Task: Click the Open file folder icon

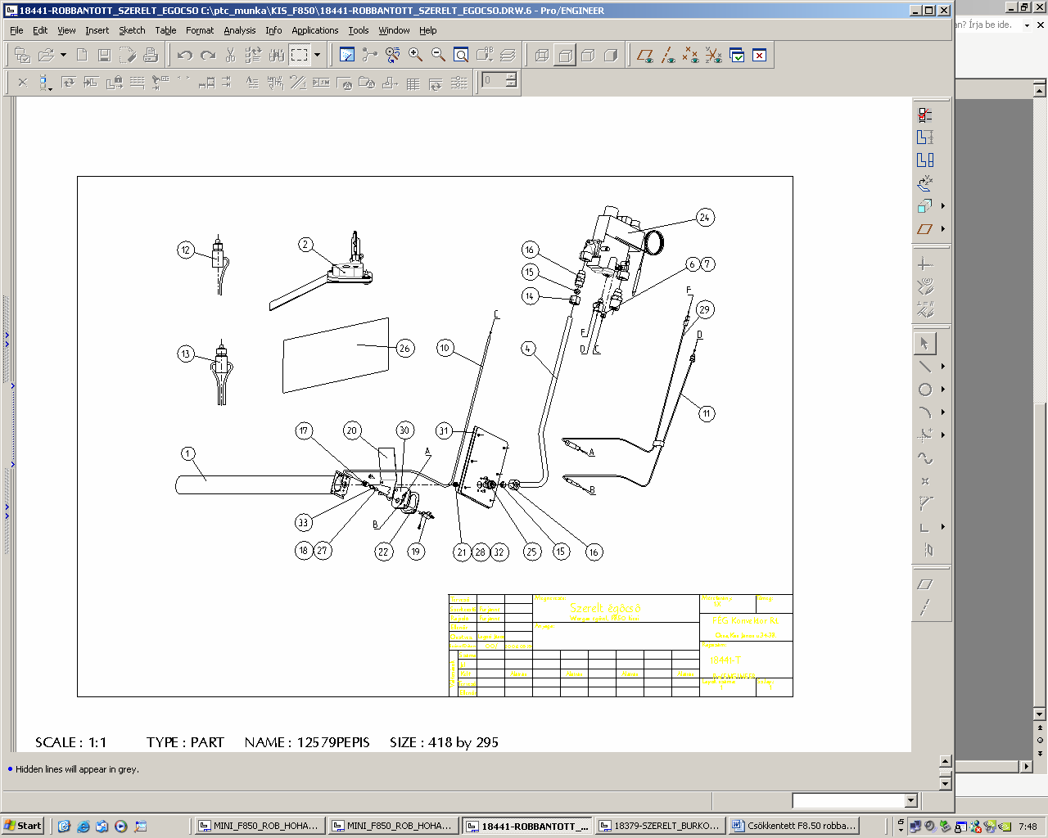Action: tap(47, 55)
